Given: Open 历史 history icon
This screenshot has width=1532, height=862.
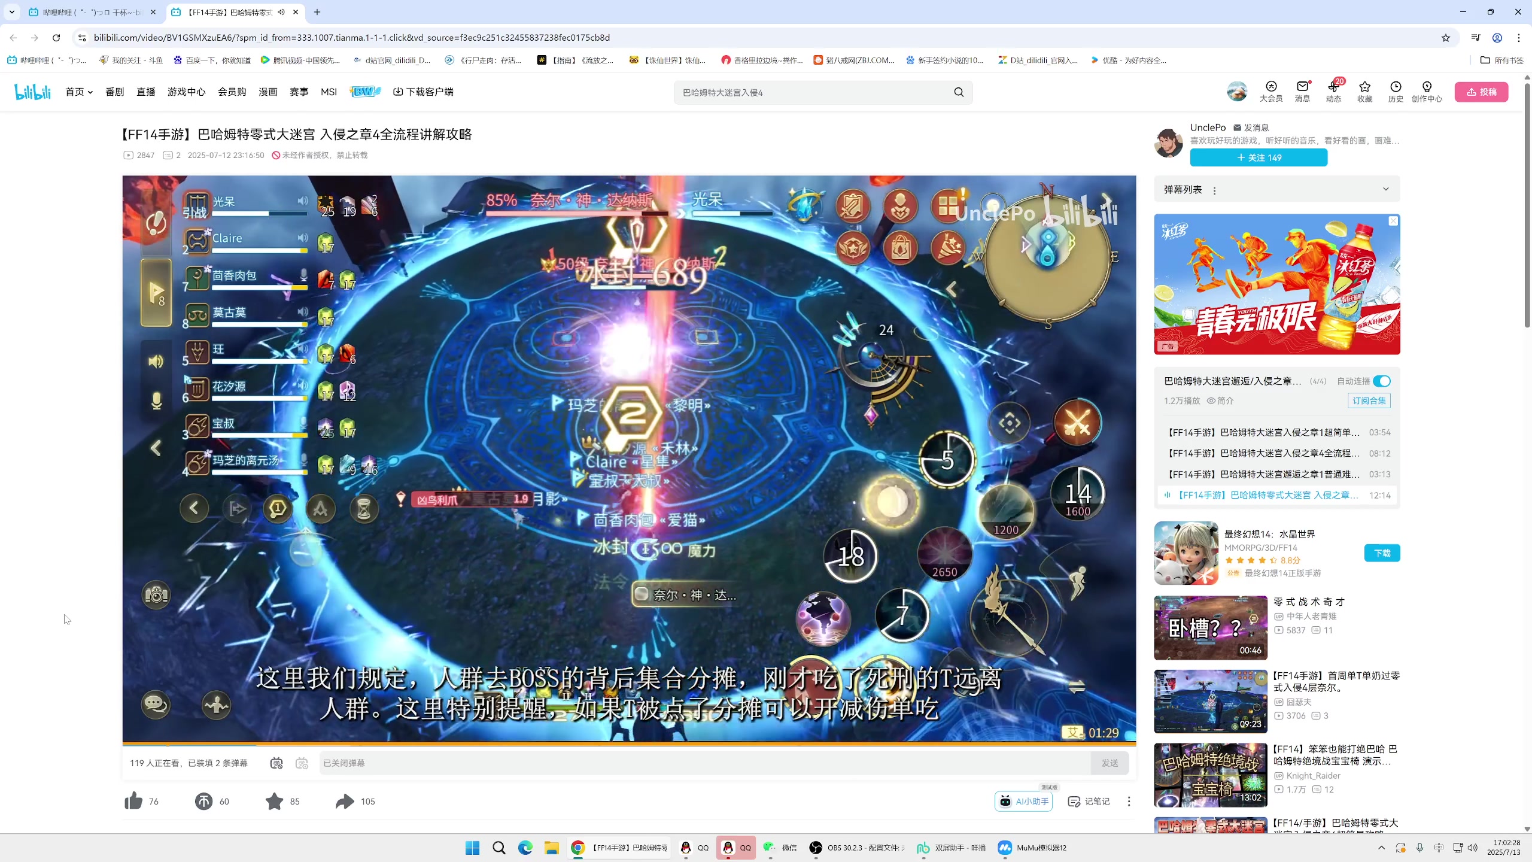Looking at the screenshot, I should pyautogui.click(x=1396, y=92).
